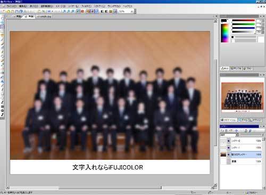The height and width of the screenshot is (195, 266).
Task: Click the red channel color slider
Action: click(x=243, y=20)
